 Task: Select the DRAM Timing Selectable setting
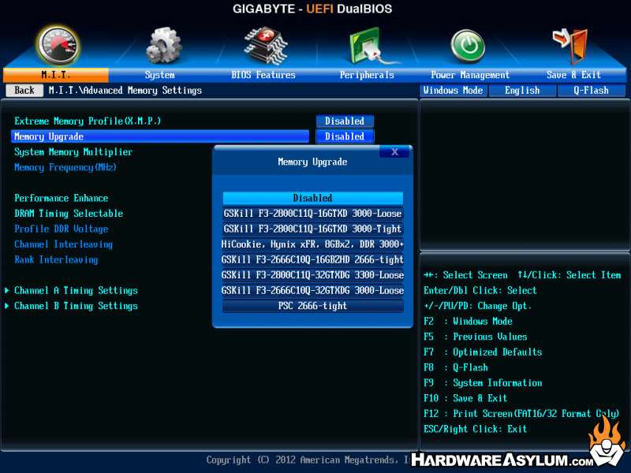[x=69, y=213]
